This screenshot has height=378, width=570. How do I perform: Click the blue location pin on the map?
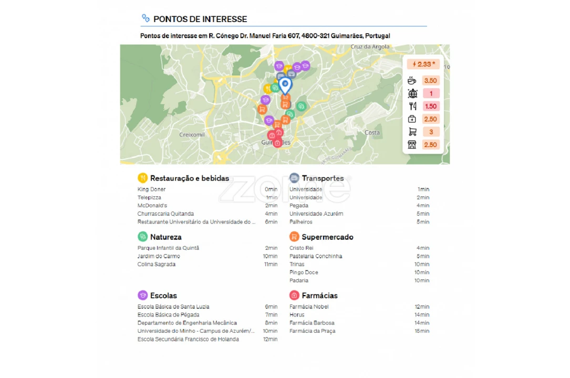click(285, 85)
